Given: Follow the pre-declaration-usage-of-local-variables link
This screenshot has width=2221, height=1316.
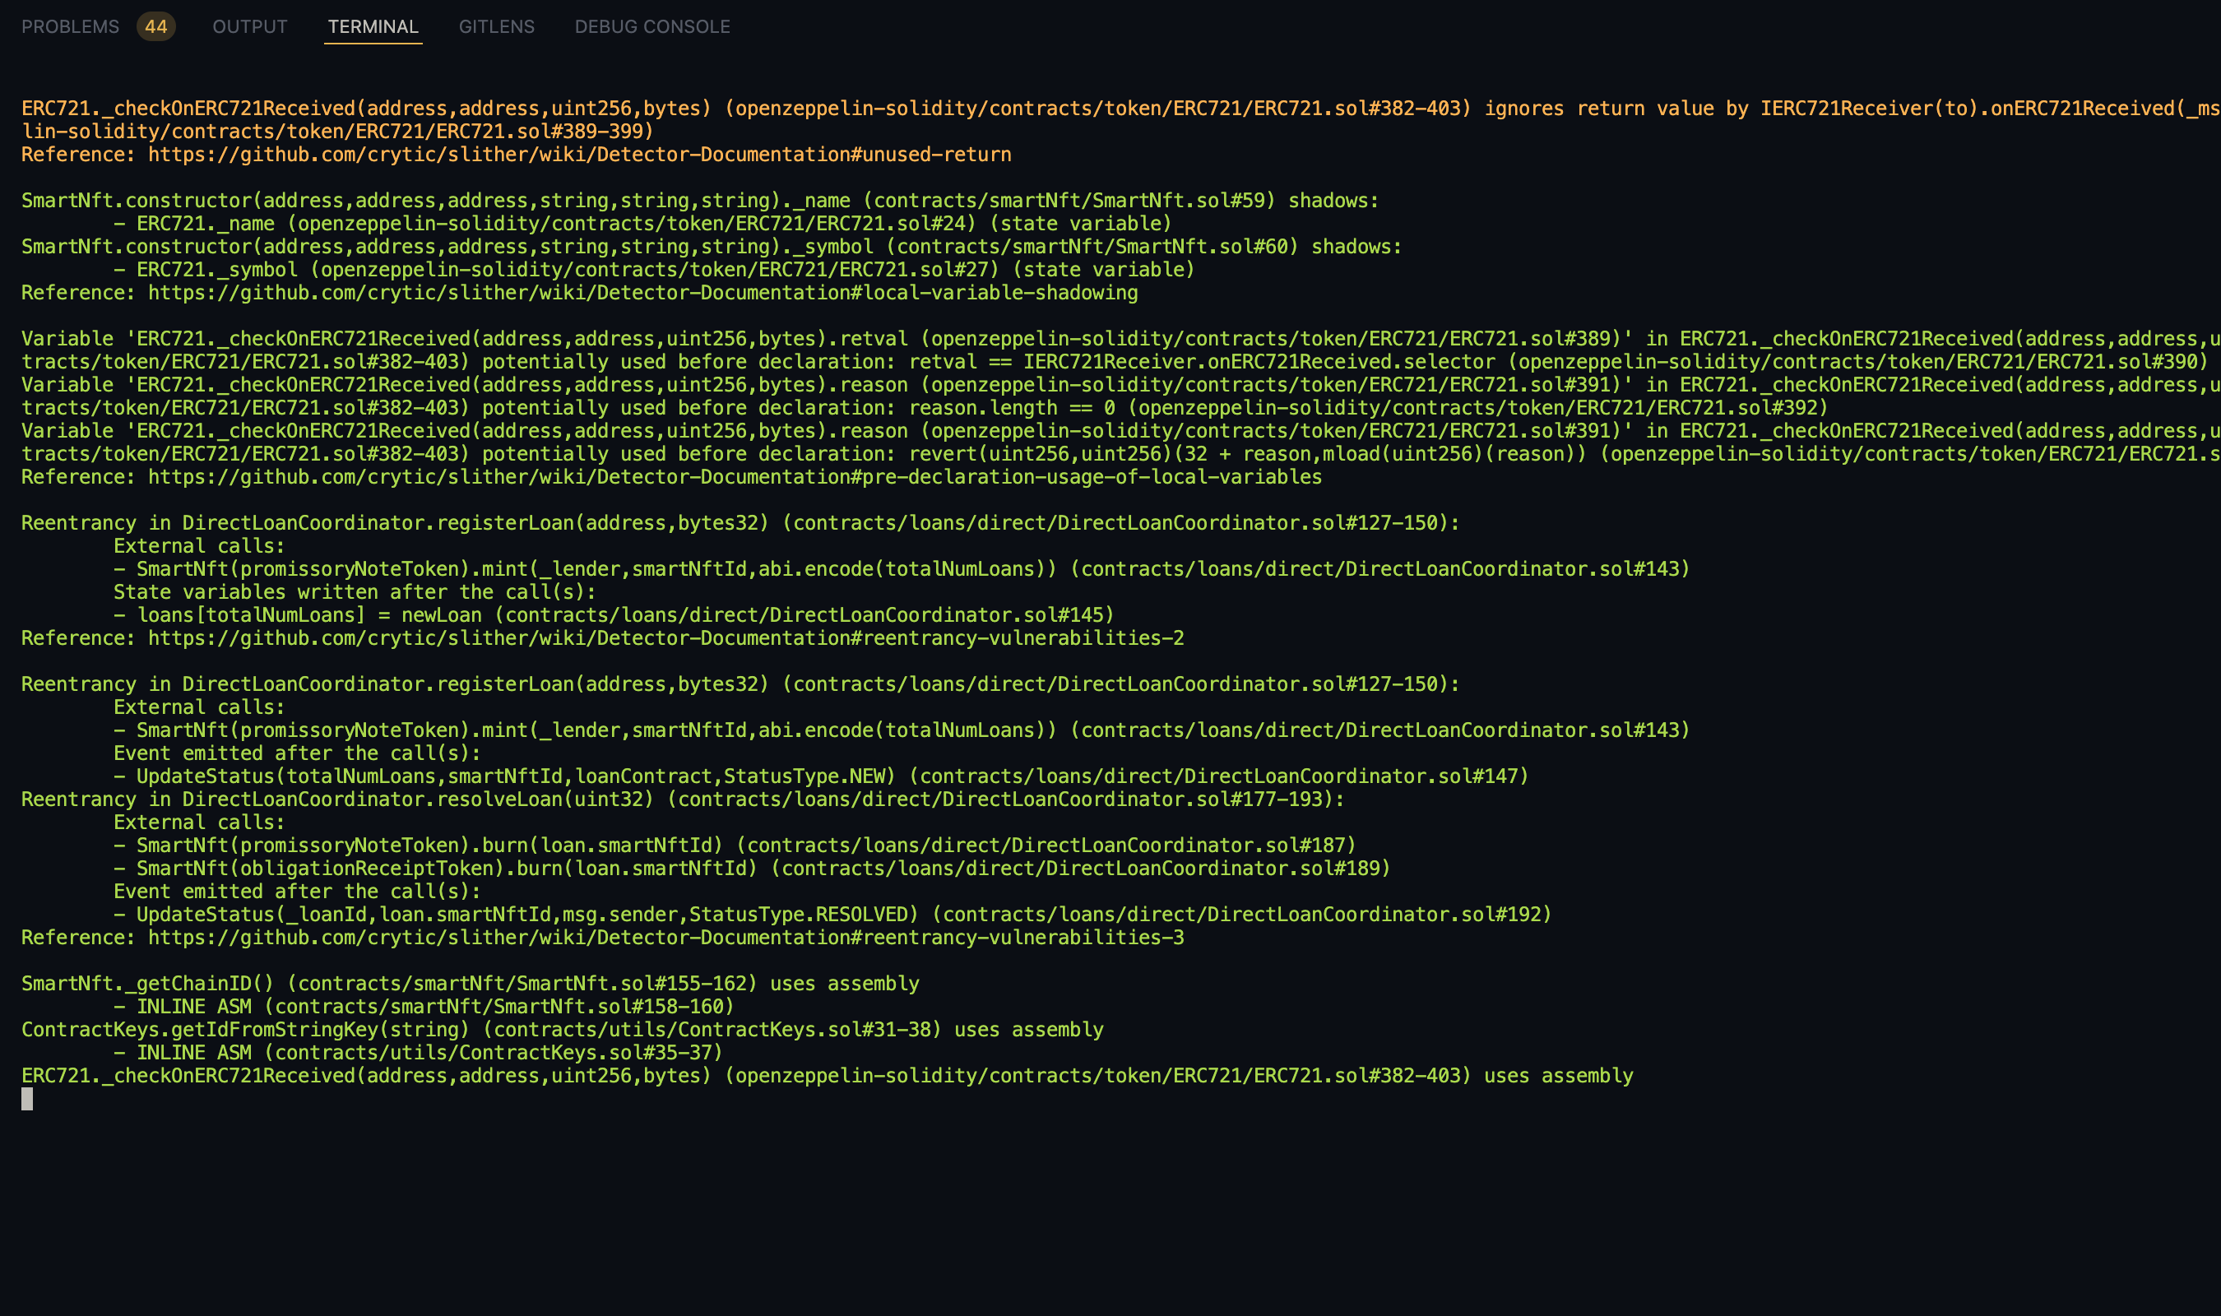Looking at the screenshot, I should pyautogui.click(x=735, y=477).
